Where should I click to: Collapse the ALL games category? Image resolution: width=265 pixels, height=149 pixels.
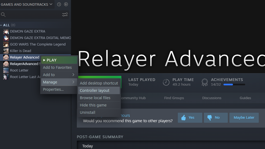pyautogui.click(x=1, y=25)
